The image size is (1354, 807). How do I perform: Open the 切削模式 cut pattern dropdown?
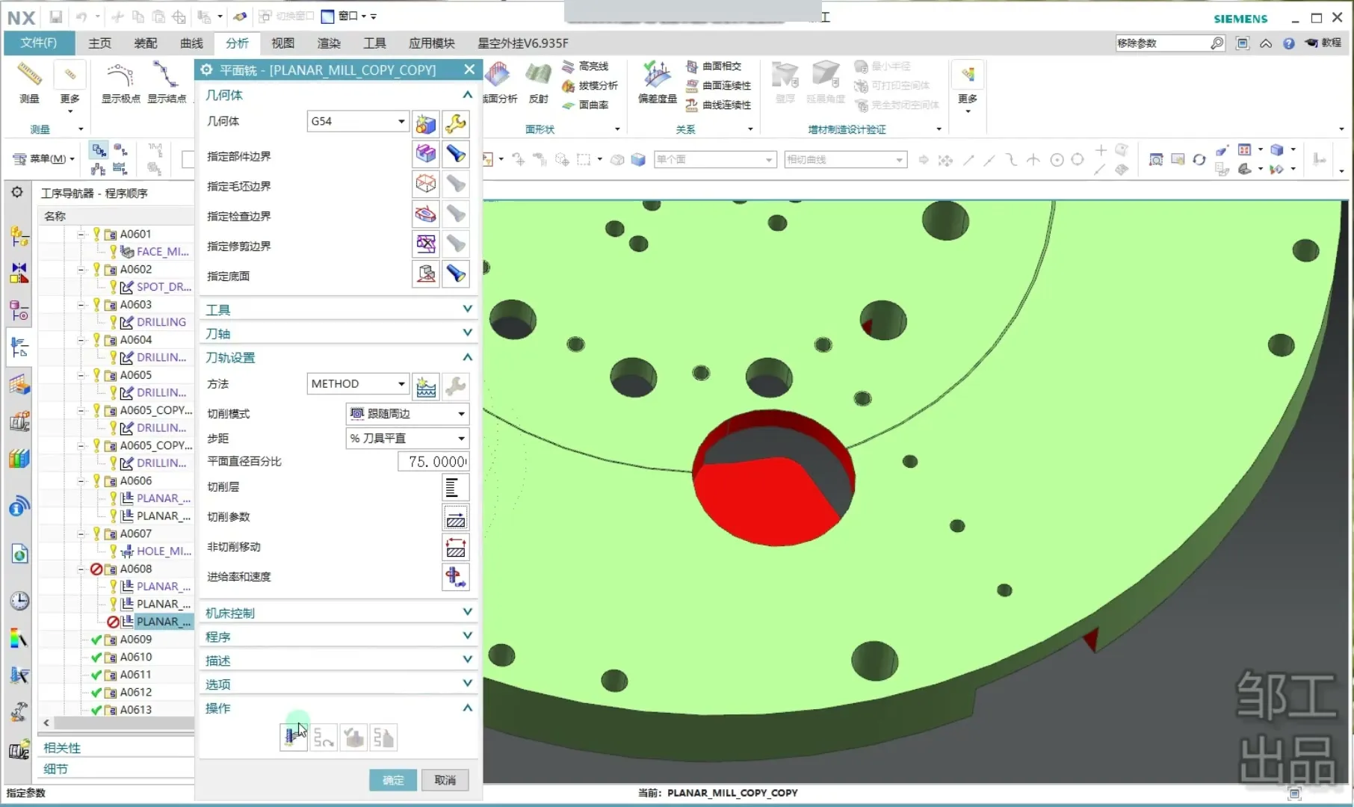point(407,414)
